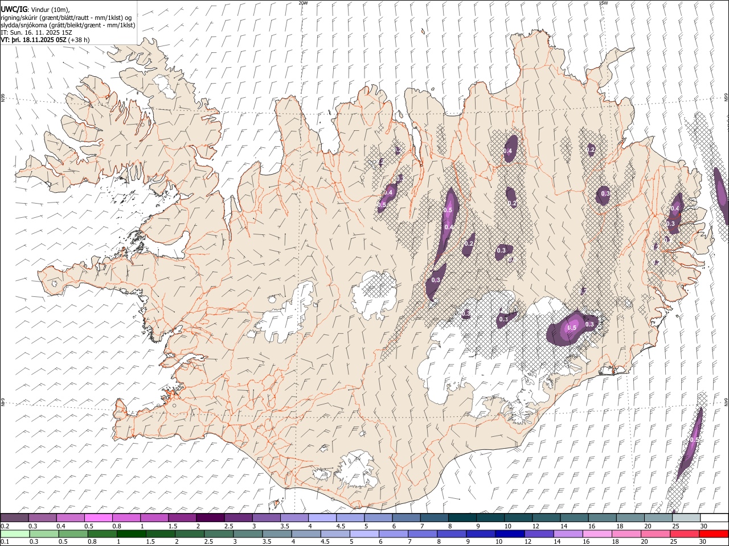This screenshot has width=729, height=546.
Task: Select the lightest green rain swatch between 0.1 and 0.3
Action: tap(15, 533)
